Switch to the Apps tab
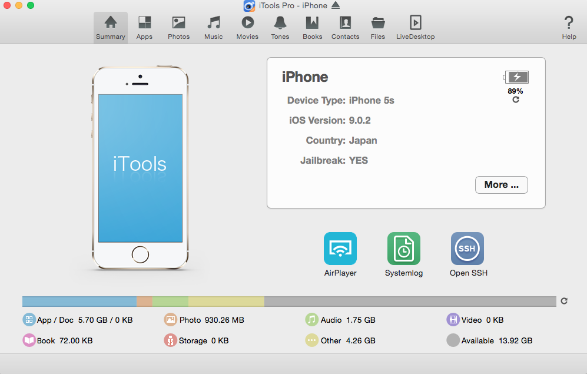This screenshot has height=374, width=587. pos(144,28)
